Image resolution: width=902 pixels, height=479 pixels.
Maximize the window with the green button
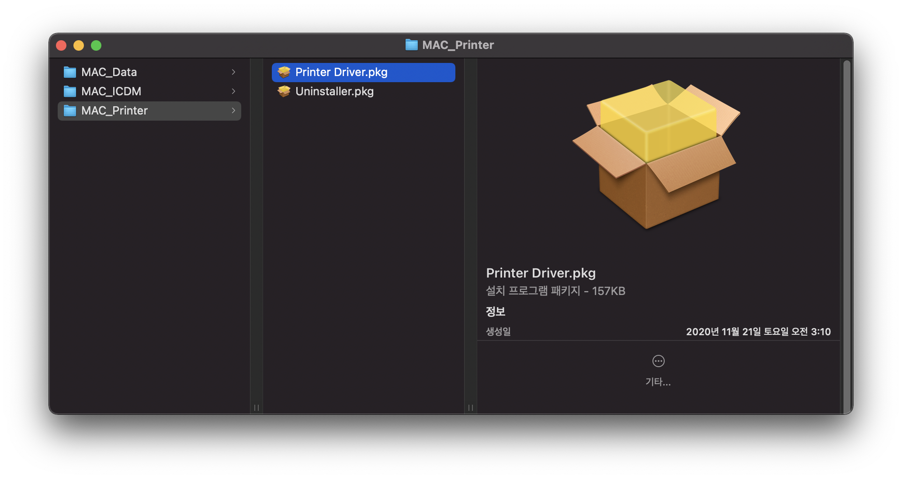click(96, 45)
